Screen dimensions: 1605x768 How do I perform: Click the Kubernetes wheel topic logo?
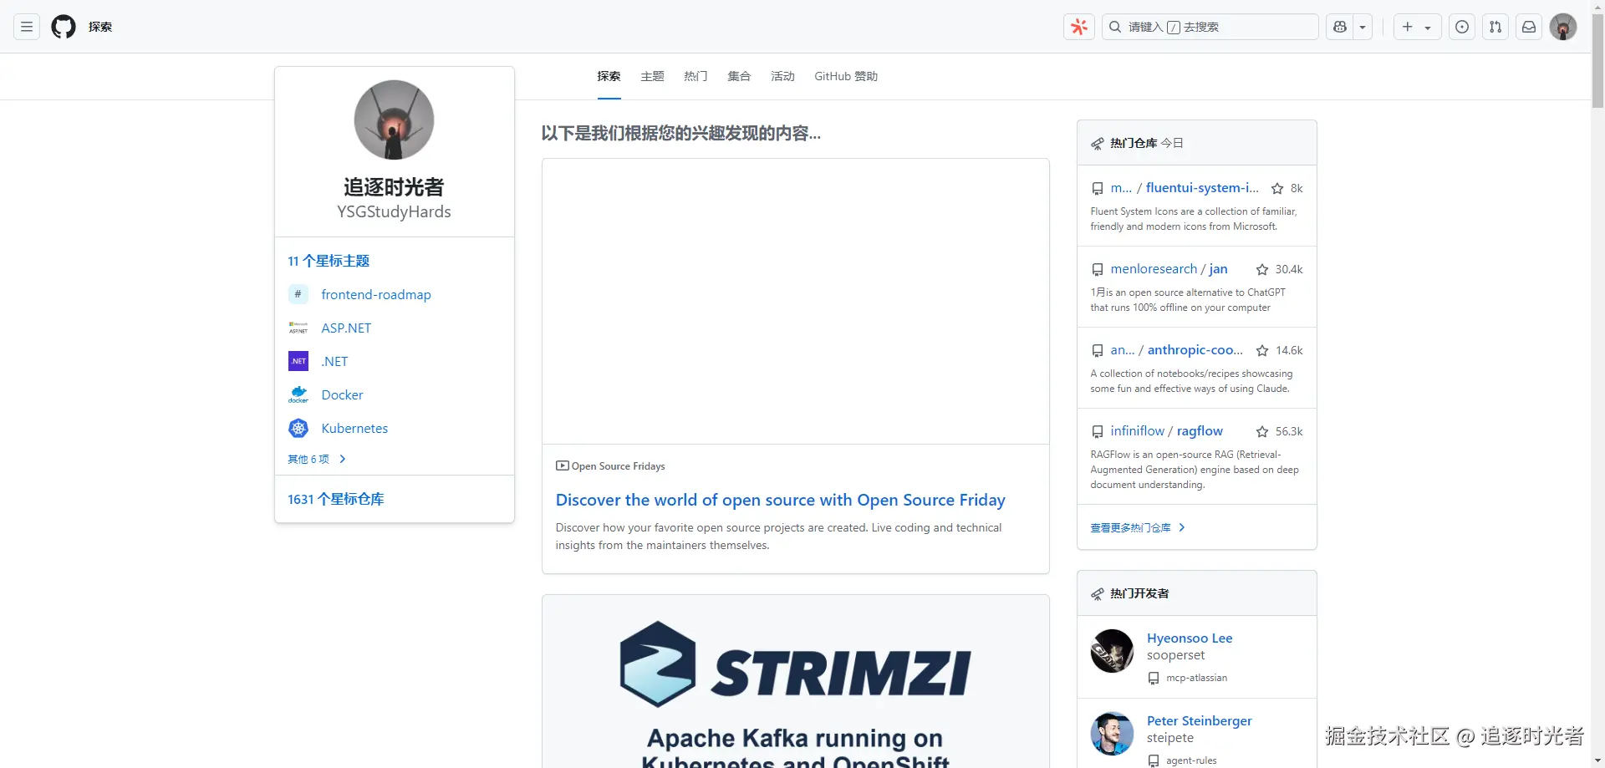point(298,428)
